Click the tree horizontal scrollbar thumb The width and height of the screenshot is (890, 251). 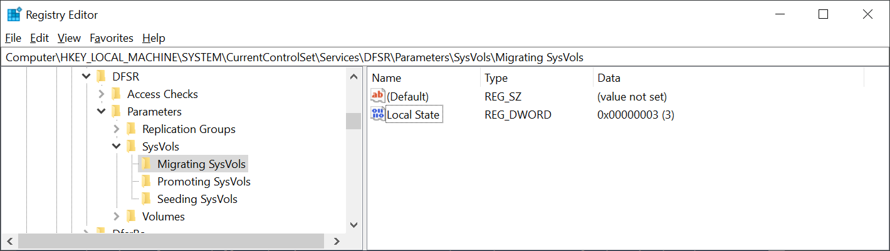click(x=171, y=241)
